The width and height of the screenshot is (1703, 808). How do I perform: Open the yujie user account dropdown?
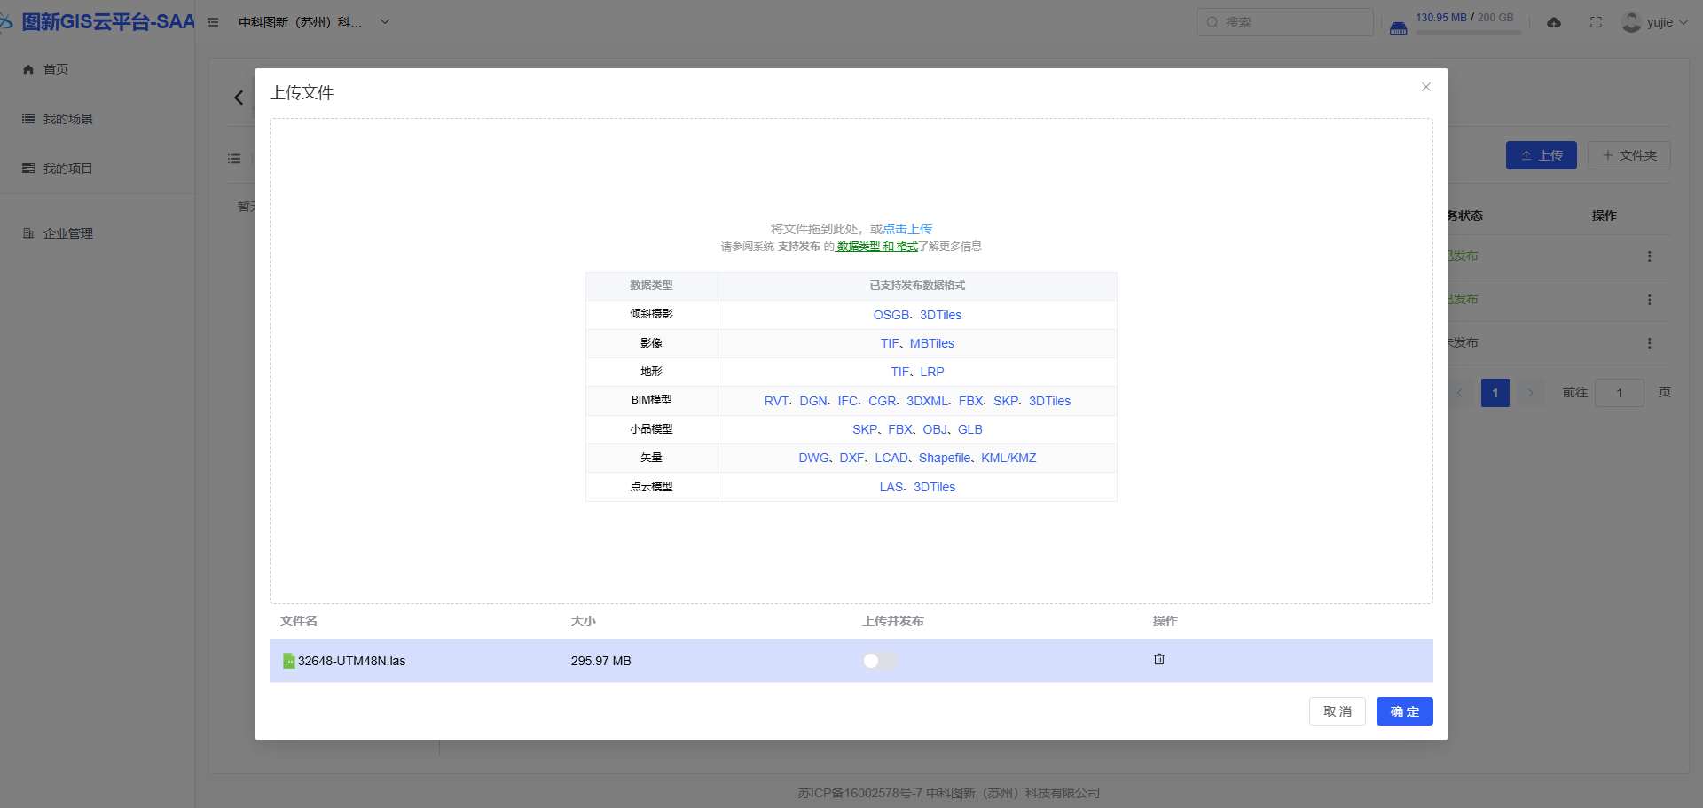1654,22
